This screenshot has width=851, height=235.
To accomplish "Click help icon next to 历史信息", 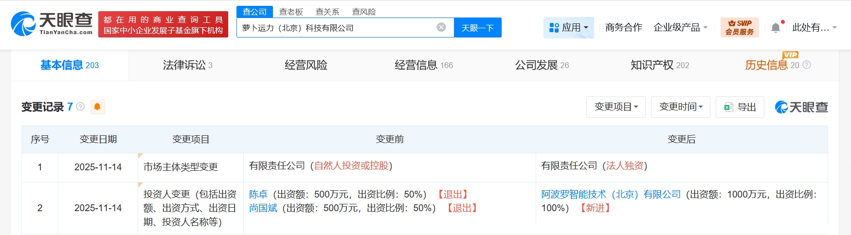I will 807,65.
